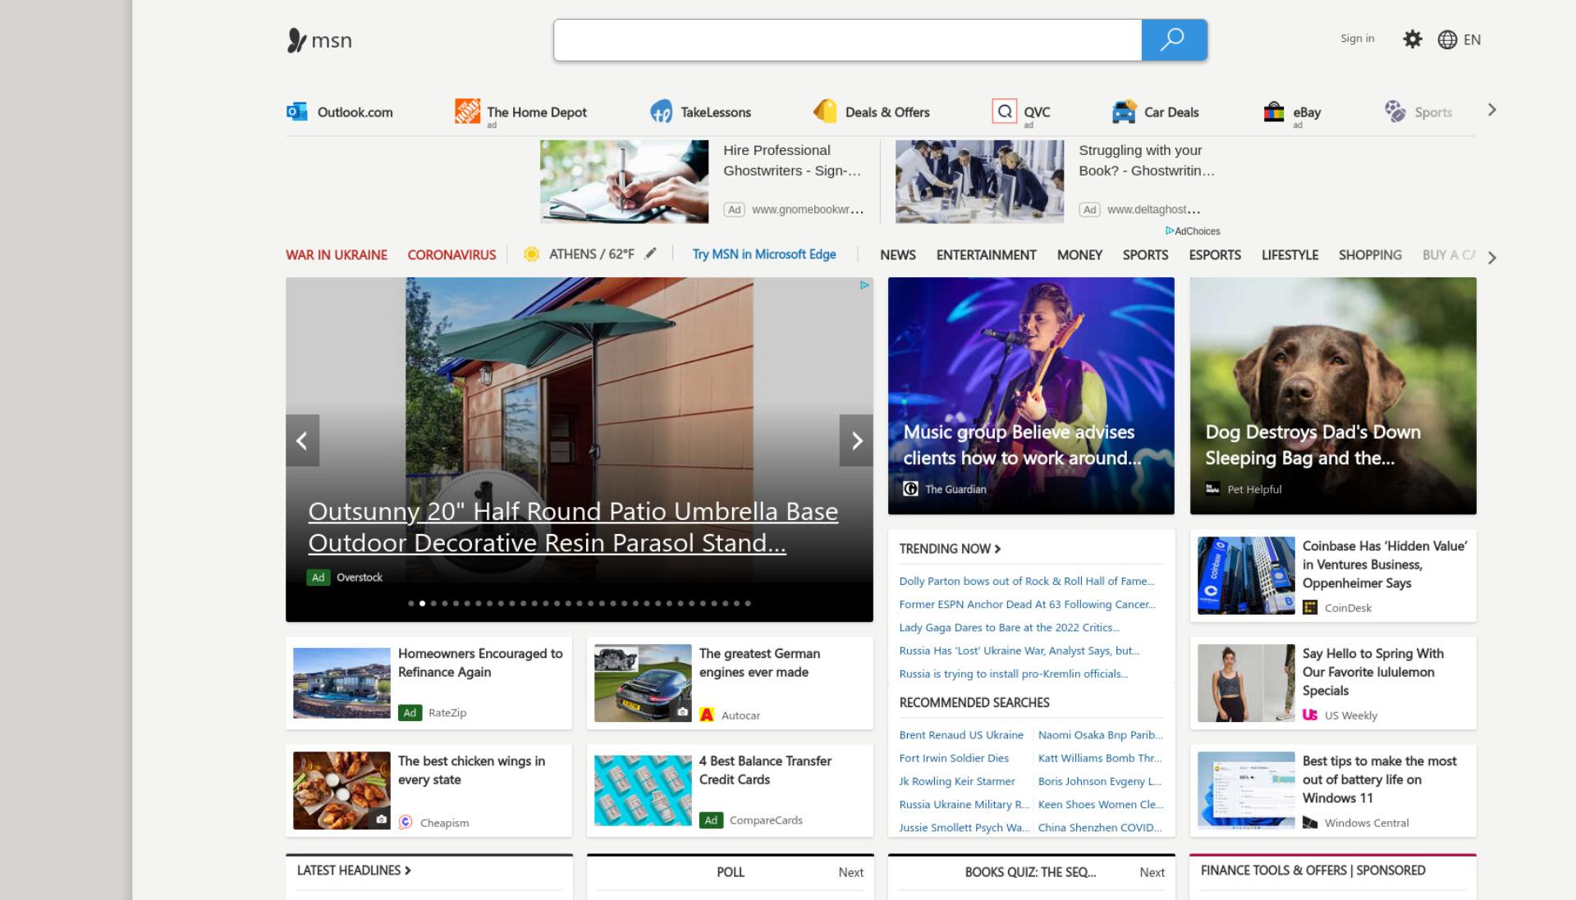Image resolution: width=1576 pixels, height=900 pixels.
Task: Open Coinbase Hidden Value article thumbnail
Action: [1246, 576]
